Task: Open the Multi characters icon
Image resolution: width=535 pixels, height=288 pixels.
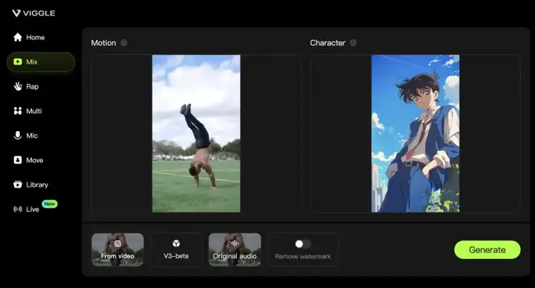Action: (x=18, y=111)
